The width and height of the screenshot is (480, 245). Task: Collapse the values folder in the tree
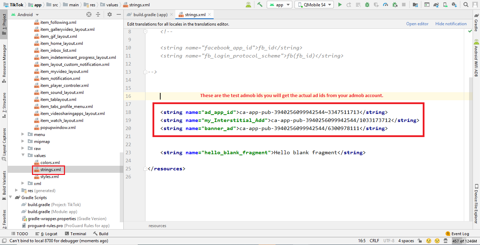23,156
